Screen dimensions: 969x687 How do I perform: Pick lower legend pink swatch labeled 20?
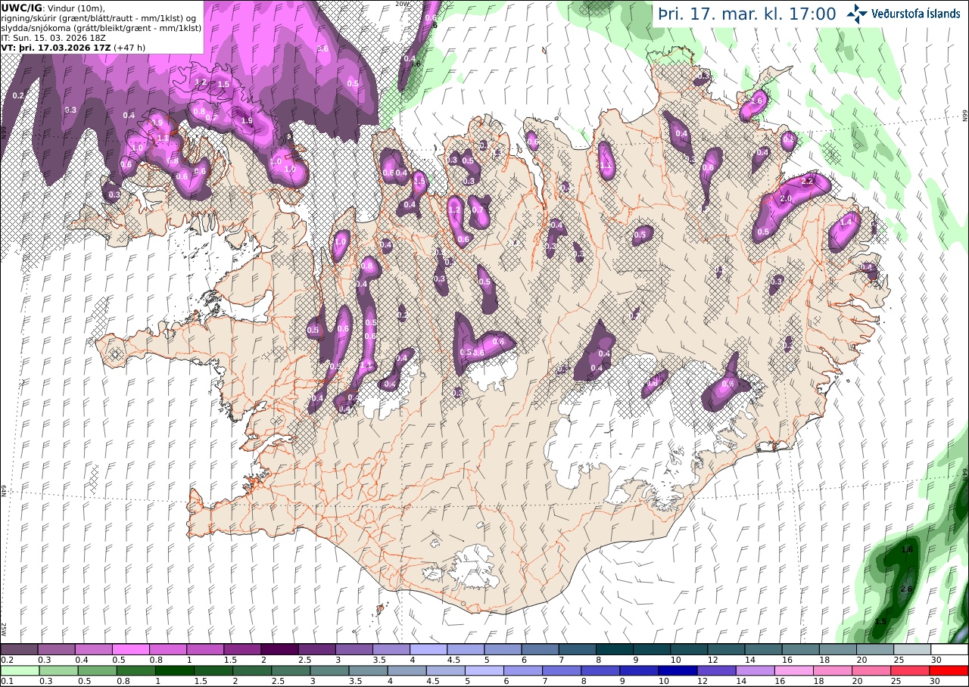872,670
